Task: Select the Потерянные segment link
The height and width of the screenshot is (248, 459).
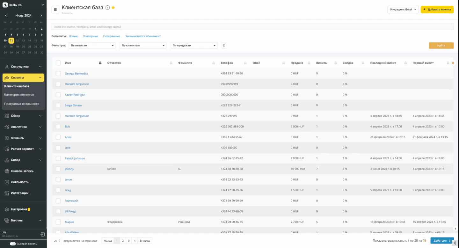Action: point(112,36)
